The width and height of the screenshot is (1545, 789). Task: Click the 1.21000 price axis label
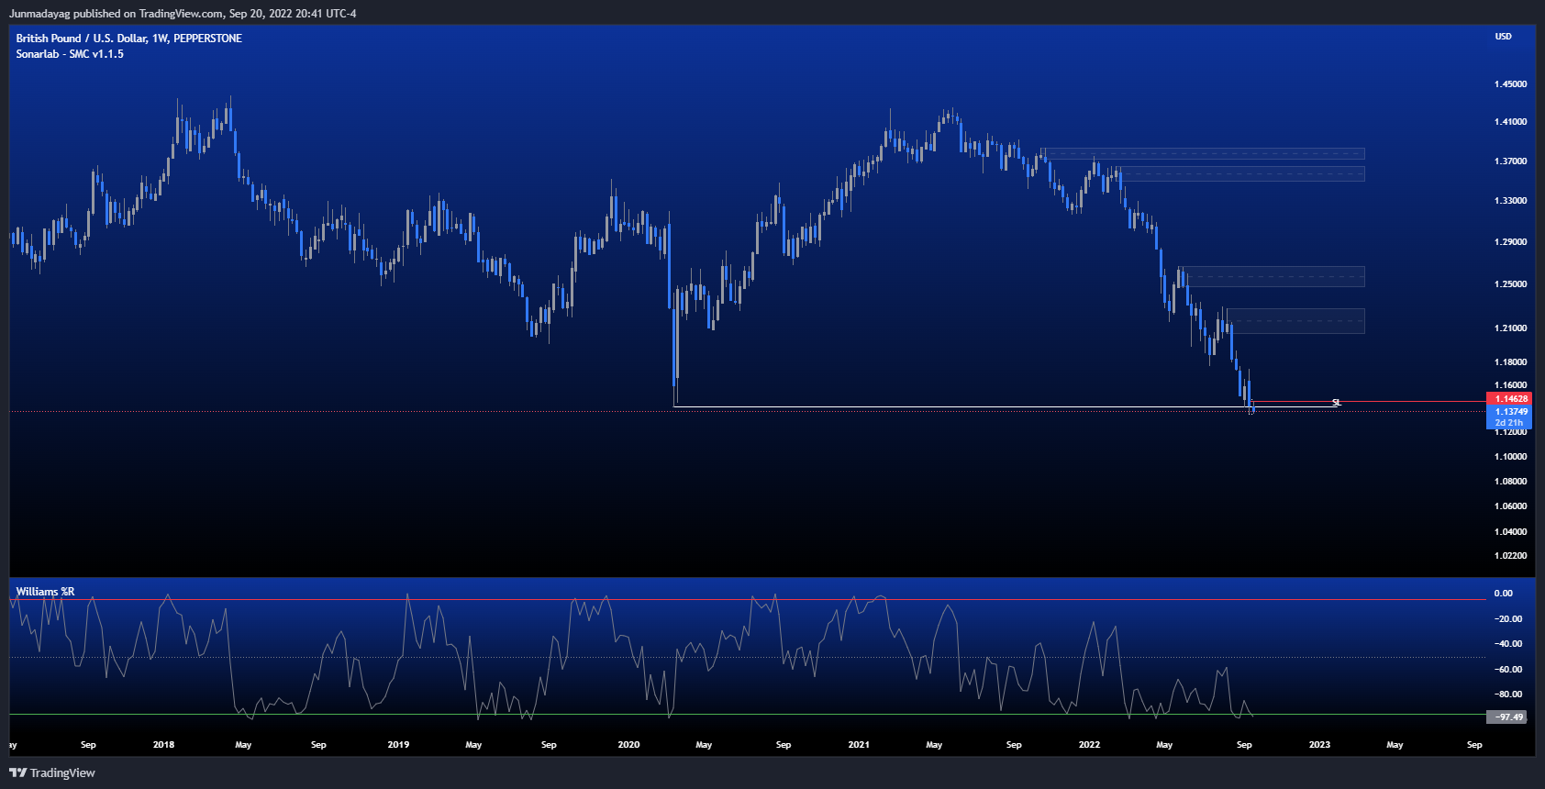coord(1510,328)
